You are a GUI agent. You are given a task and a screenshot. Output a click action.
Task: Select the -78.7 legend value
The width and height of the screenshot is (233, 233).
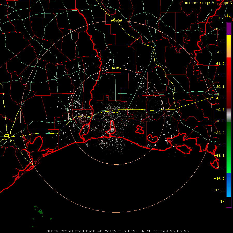[x=219, y=167]
